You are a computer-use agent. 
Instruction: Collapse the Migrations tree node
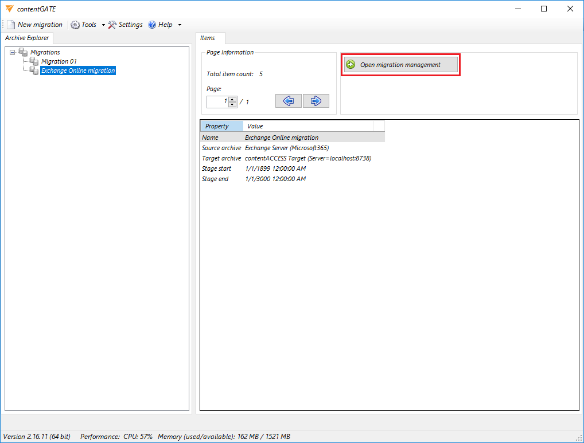(13, 52)
